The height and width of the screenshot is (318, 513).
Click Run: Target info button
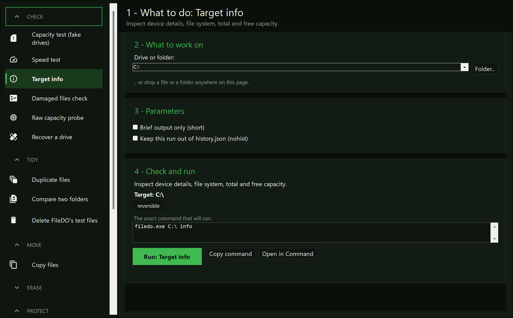click(x=167, y=256)
